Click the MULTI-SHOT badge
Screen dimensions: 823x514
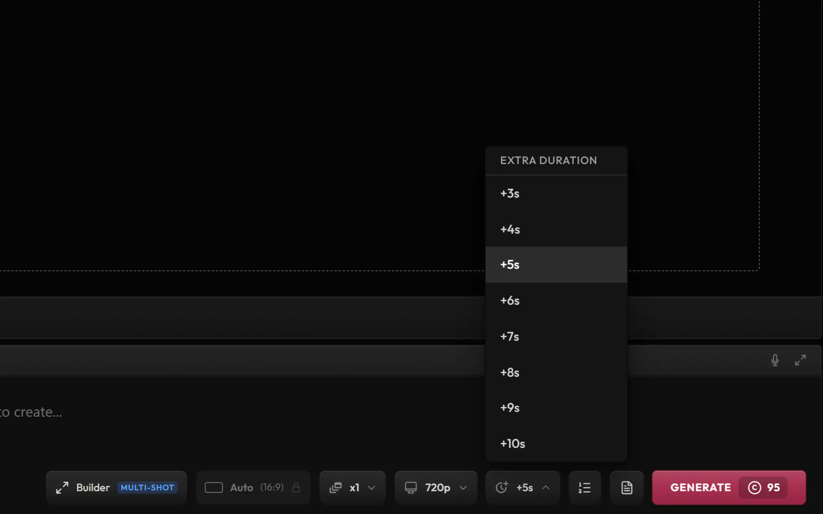pos(147,487)
